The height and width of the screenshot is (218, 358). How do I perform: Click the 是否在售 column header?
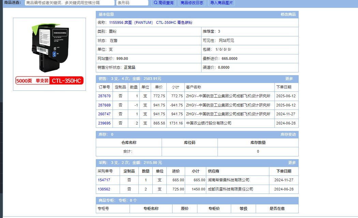(x=277, y=208)
